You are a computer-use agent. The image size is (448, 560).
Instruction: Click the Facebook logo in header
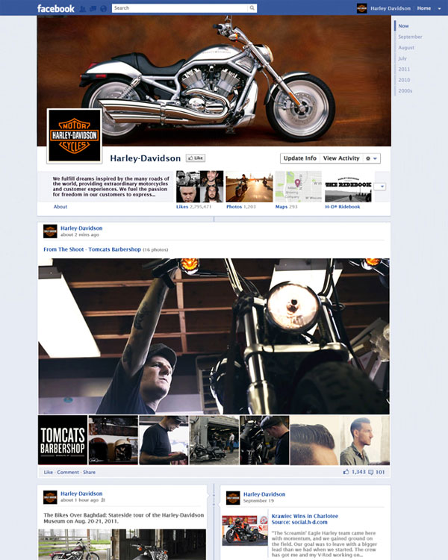point(56,8)
